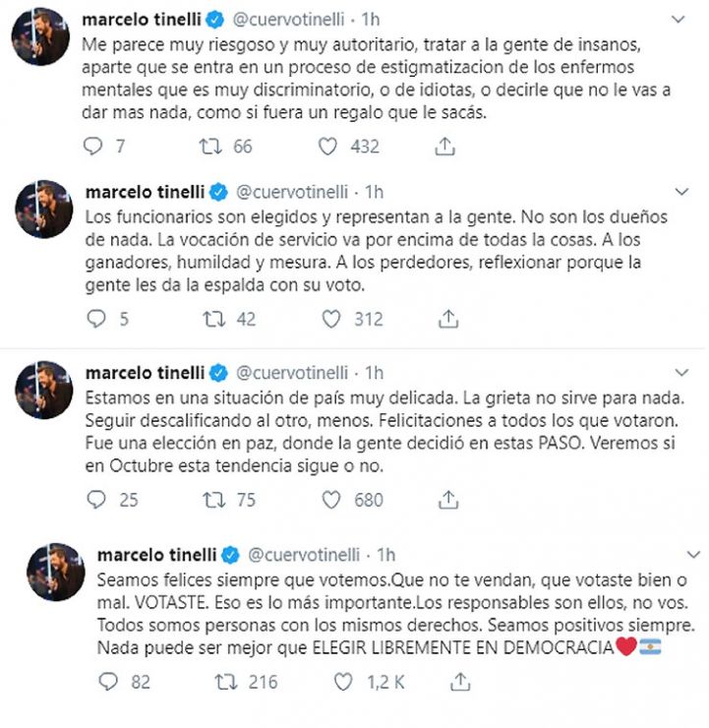Image resolution: width=709 pixels, height=728 pixels.
Task: Open dropdown arrow on 'Estamos en una situación' tweet
Action: (679, 372)
